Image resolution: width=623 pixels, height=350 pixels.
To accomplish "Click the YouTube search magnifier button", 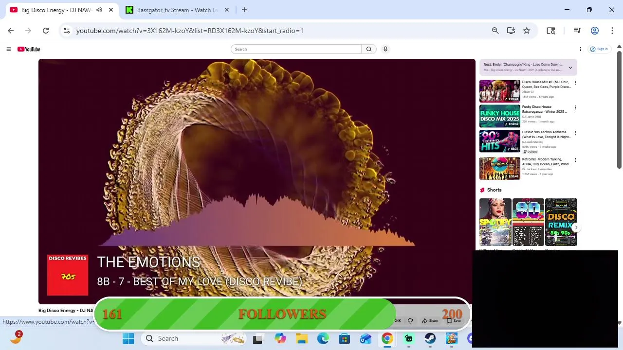I will 369,49.
